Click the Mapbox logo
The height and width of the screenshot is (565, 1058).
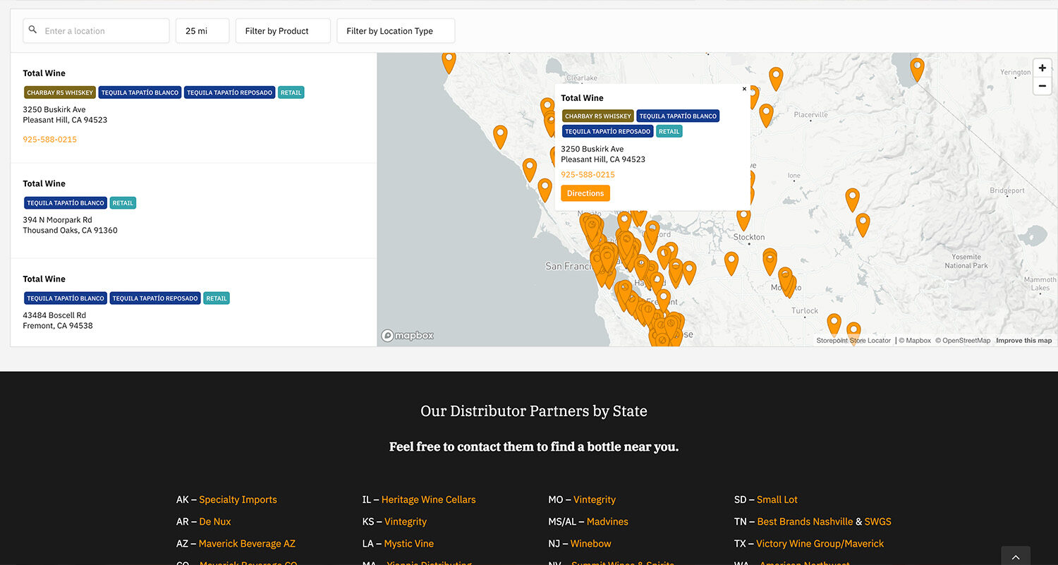coord(408,336)
